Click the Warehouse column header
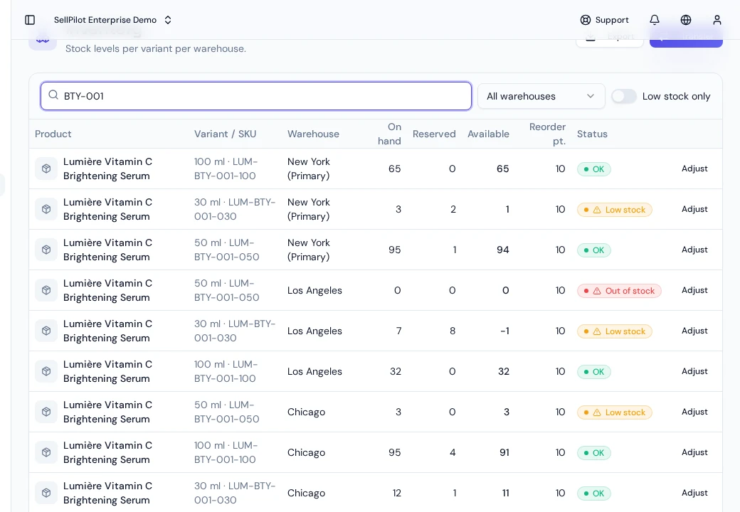 313,134
